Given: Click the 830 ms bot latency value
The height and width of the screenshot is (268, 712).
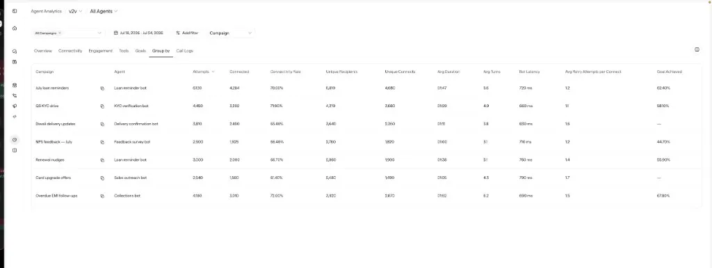Looking at the screenshot, I should point(526,124).
